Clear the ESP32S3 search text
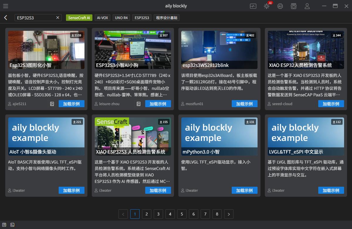This screenshot has height=229, width=352. point(58,18)
